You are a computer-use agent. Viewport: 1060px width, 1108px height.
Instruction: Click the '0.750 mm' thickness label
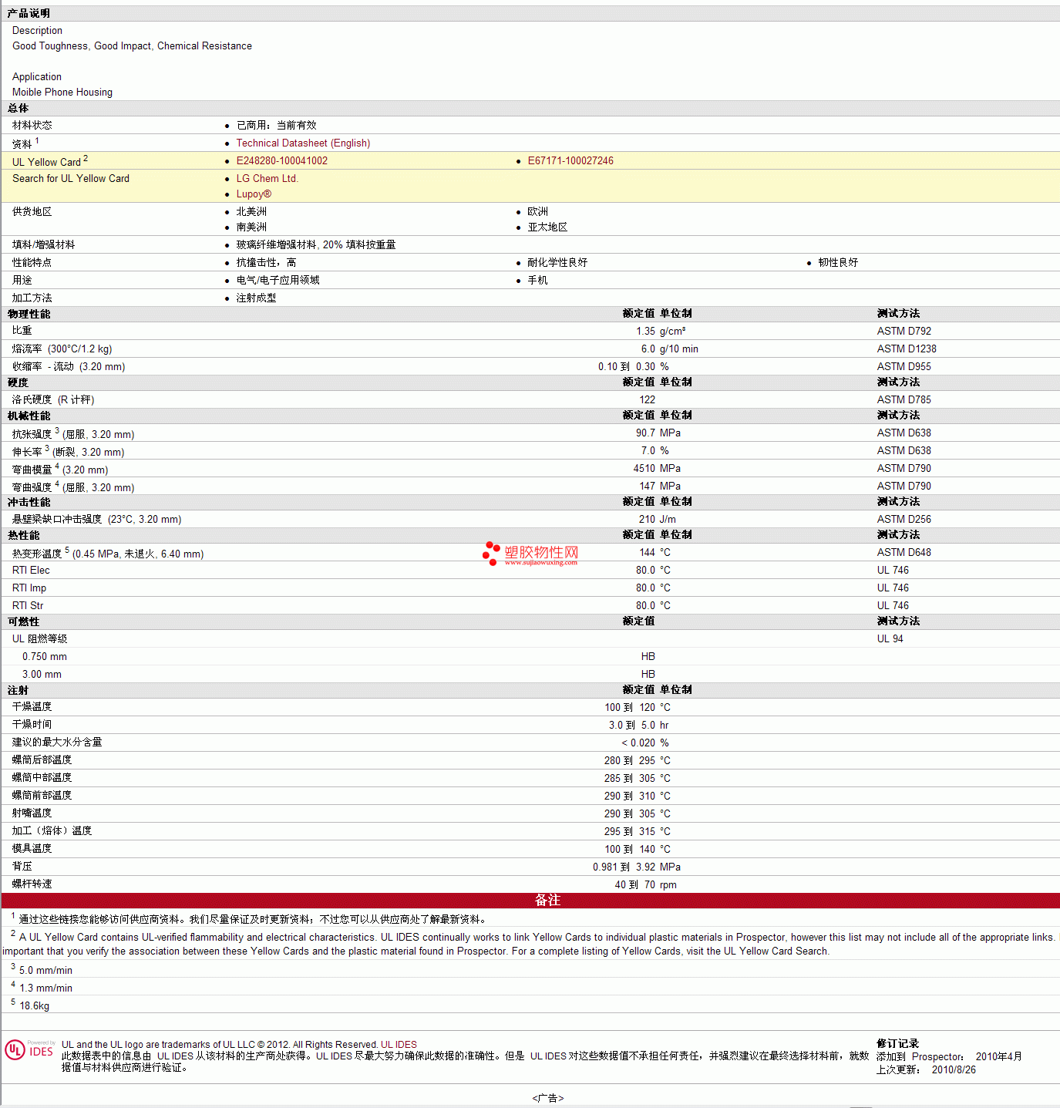point(45,657)
